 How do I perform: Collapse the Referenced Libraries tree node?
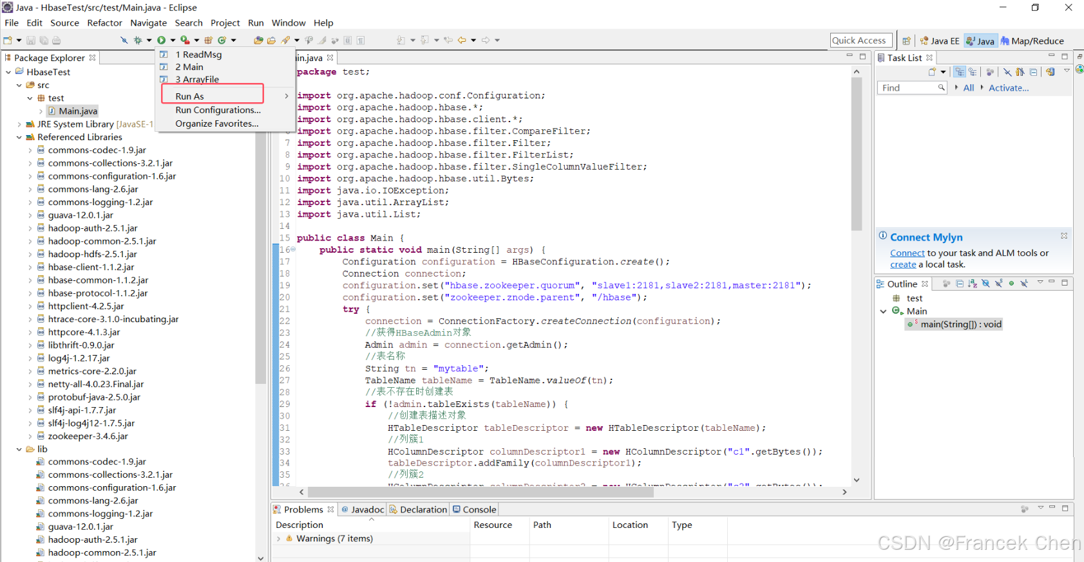pos(19,137)
